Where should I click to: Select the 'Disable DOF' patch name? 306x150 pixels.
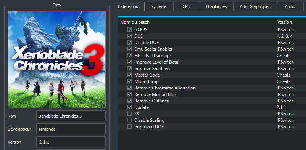pyautogui.click(x=147, y=43)
